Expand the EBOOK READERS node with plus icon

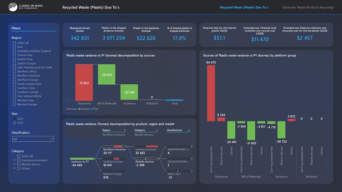[x=192, y=159]
